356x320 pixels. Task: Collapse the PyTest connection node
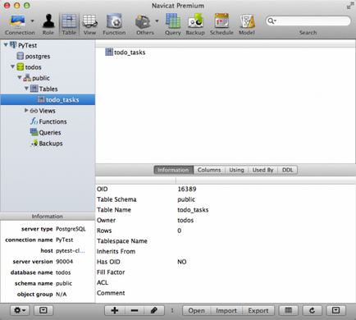[x=6, y=44]
